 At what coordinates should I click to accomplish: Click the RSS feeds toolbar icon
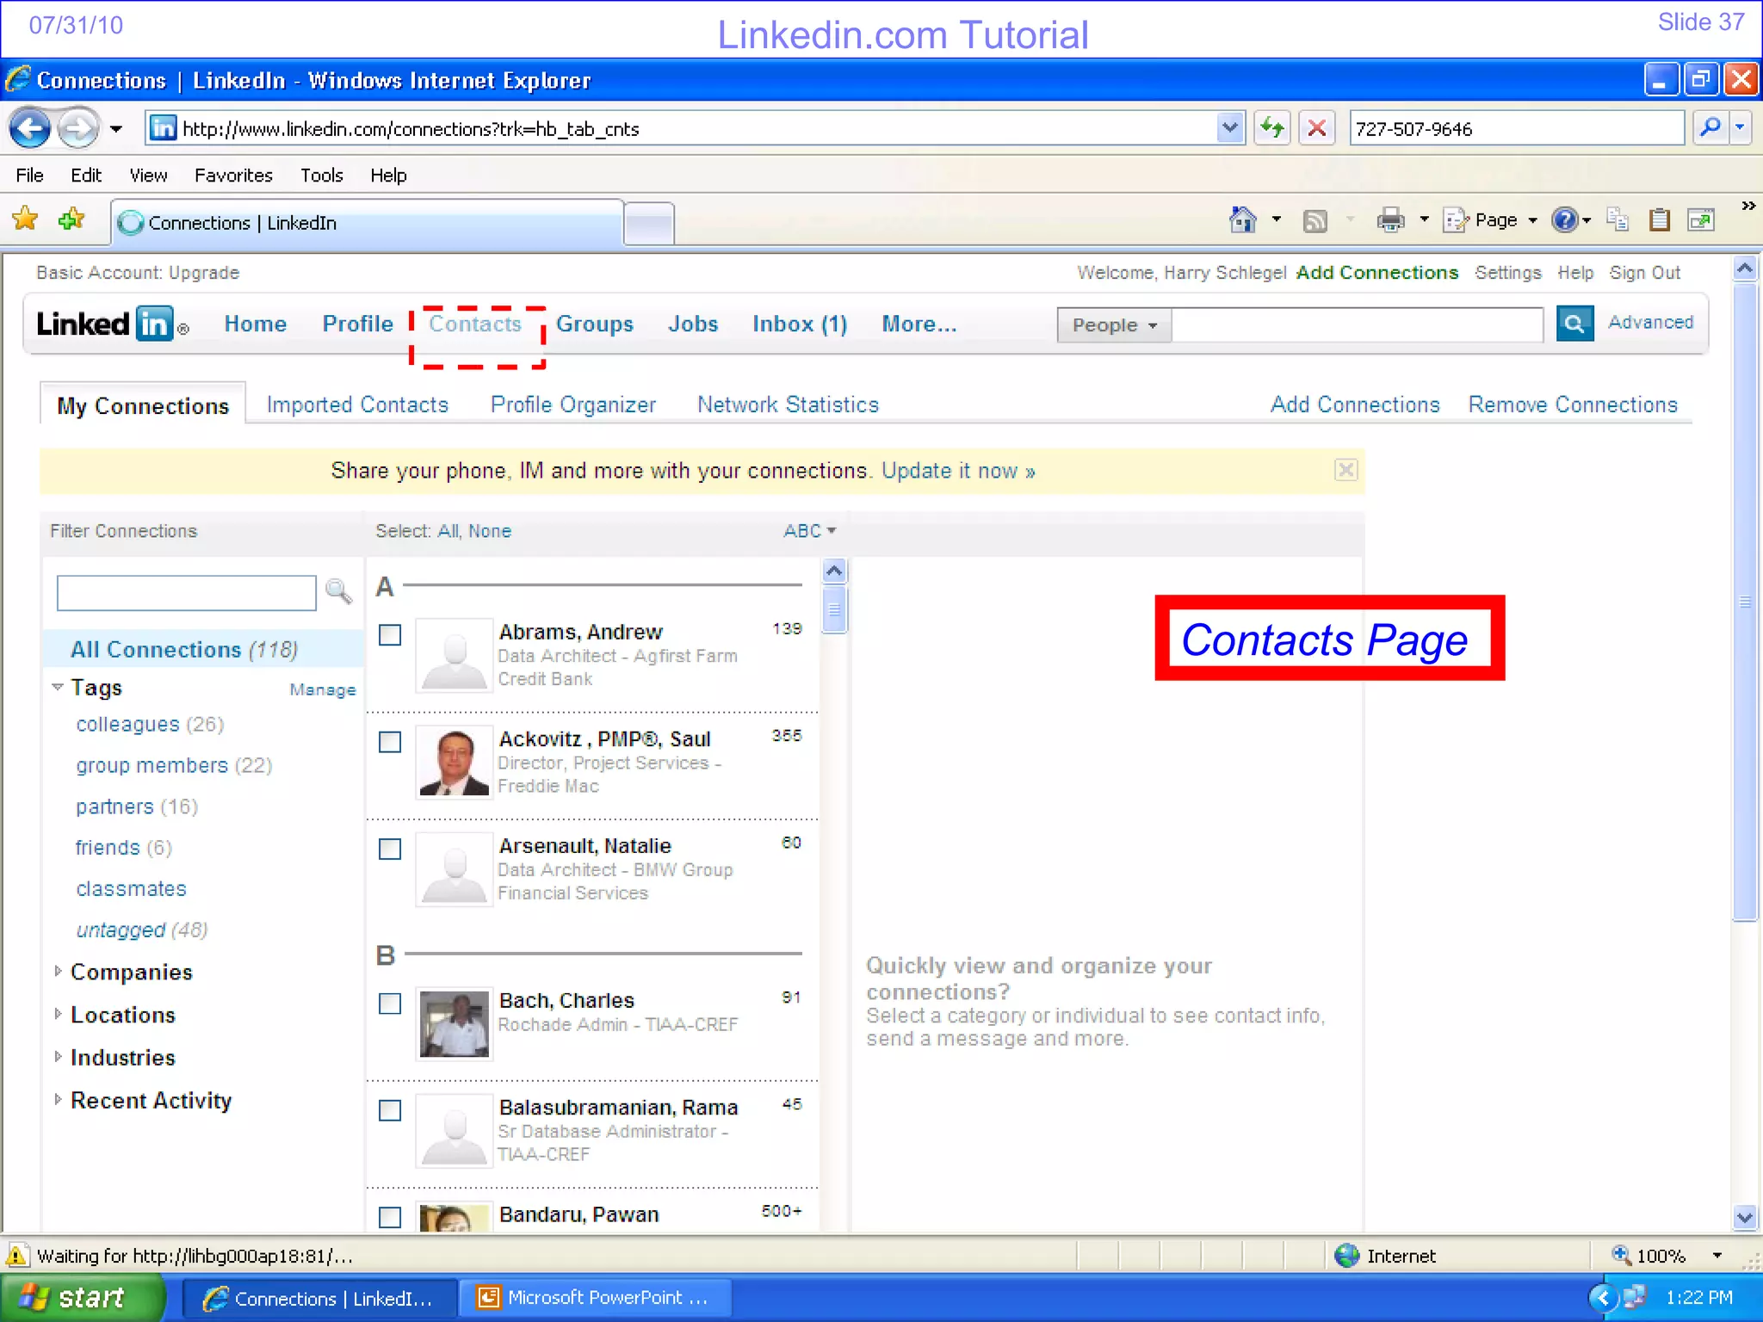point(1315,221)
